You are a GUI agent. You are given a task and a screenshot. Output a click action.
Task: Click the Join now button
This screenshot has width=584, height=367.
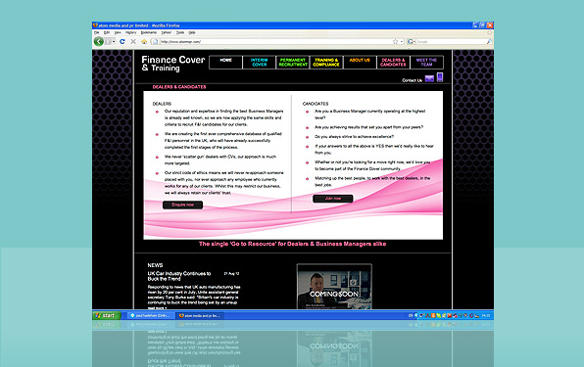click(333, 199)
